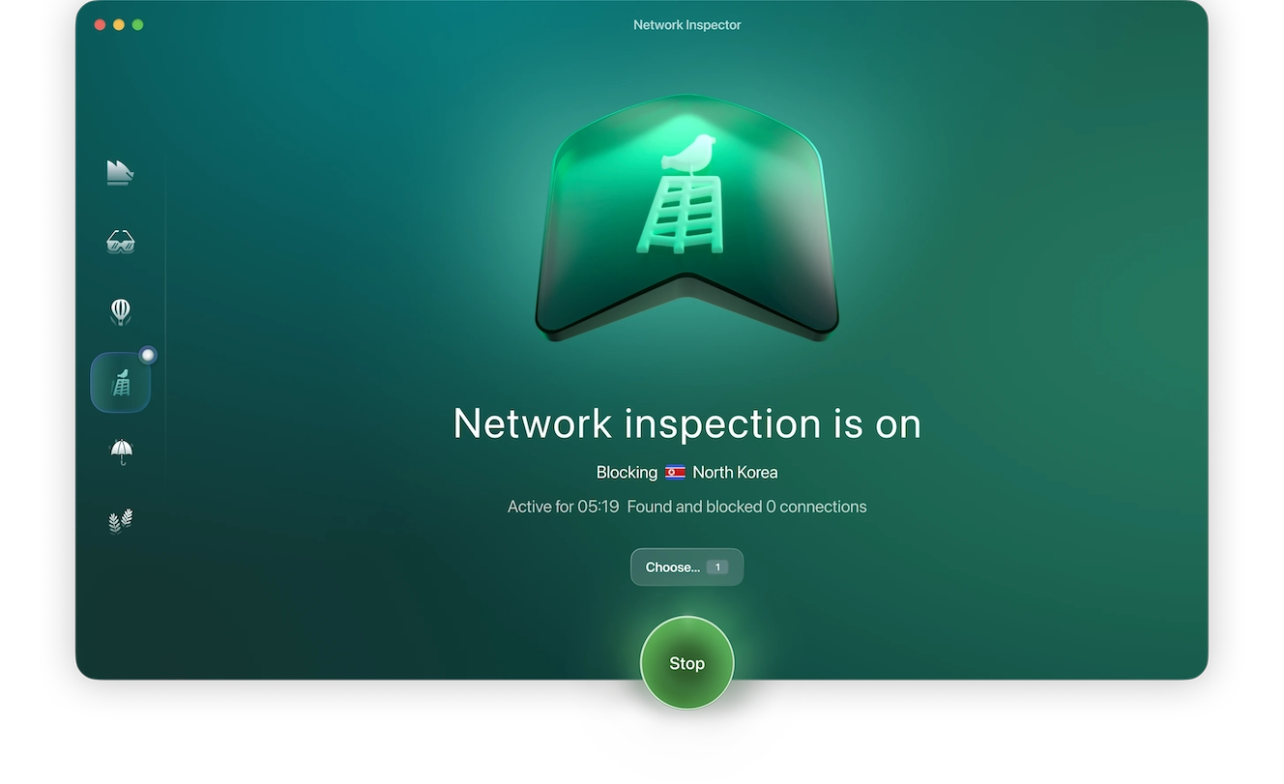Zoom the window using the green traffic light
Screen dimensions: 1284x784
click(x=138, y=24)
